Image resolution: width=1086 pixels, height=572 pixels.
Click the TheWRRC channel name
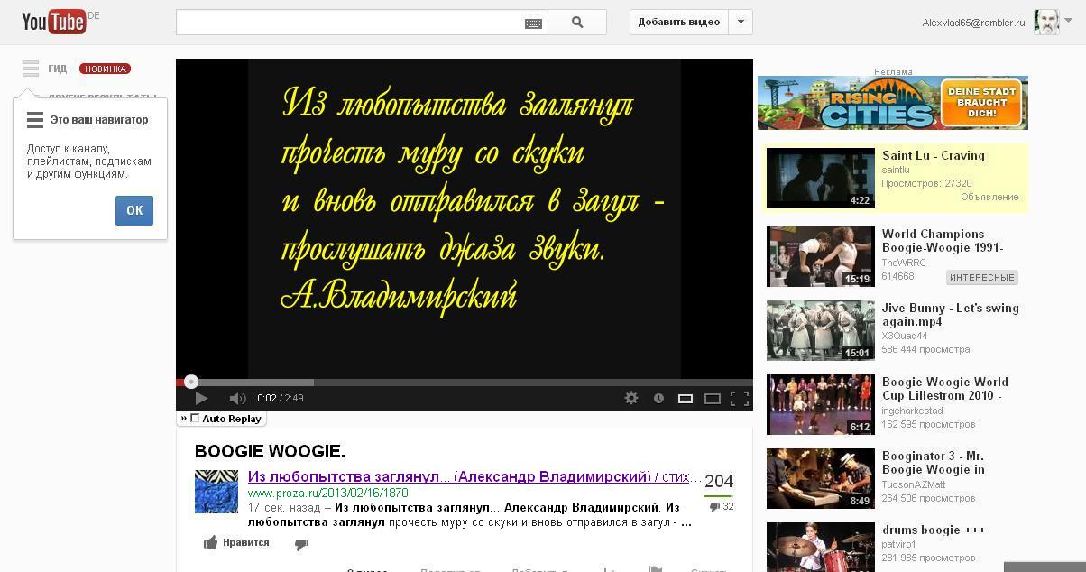905,263
